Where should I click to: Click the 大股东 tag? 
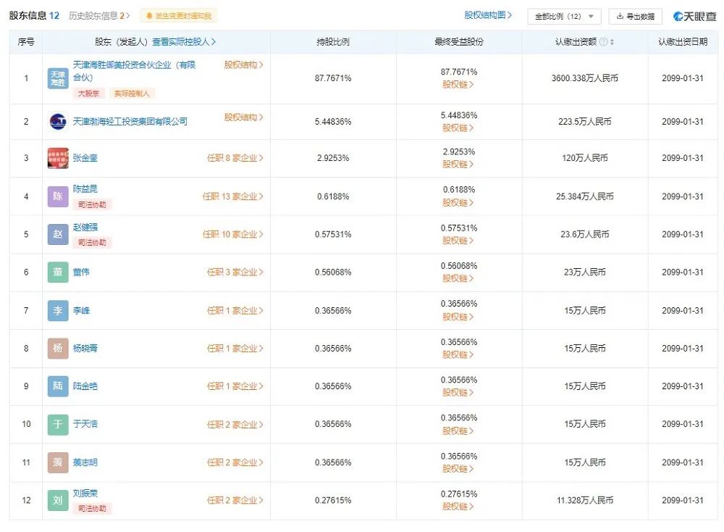(88, 93)
